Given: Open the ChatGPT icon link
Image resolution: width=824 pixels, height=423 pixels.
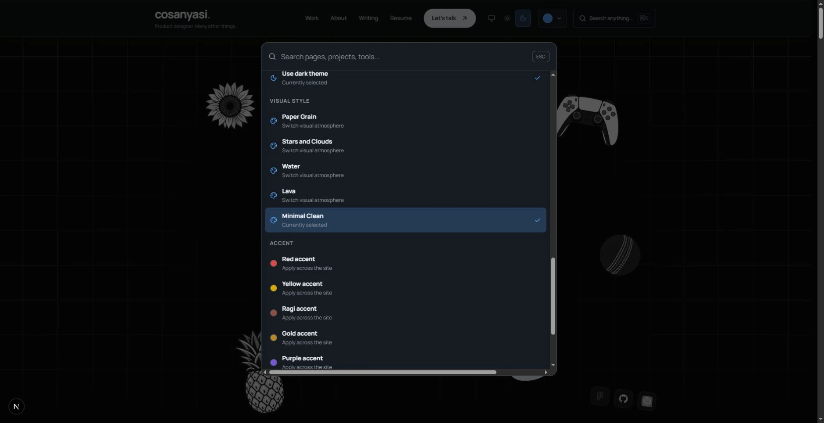Looking at the screenshot, I should coord(647,401).
